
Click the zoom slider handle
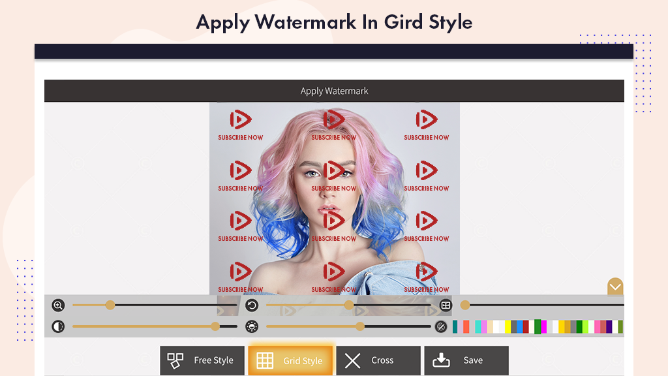[110, 305]
